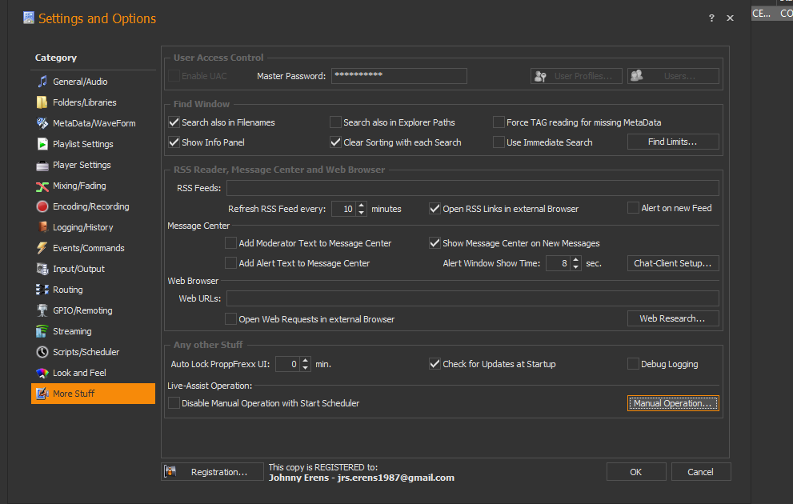Click the Logging/History book icon
Screen dimensions: 793x504
pyautogui.click(x=42, y=227)
